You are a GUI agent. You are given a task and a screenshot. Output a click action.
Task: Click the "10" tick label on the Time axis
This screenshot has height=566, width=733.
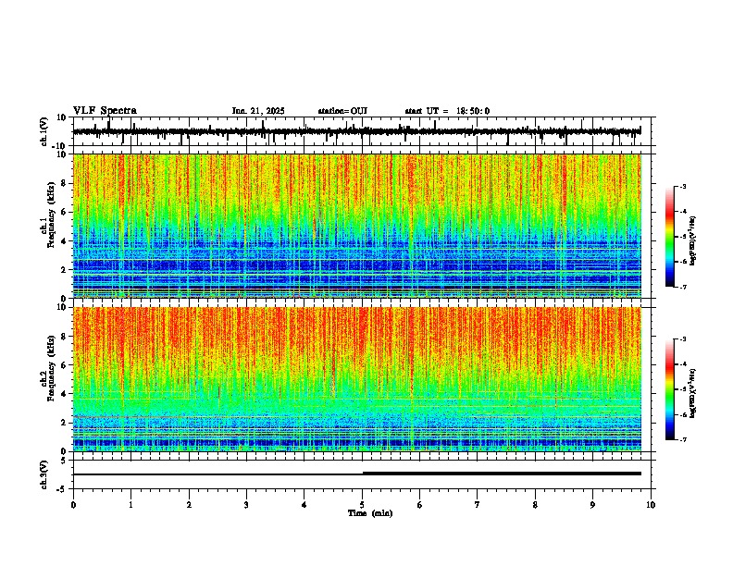click(651, 505)
